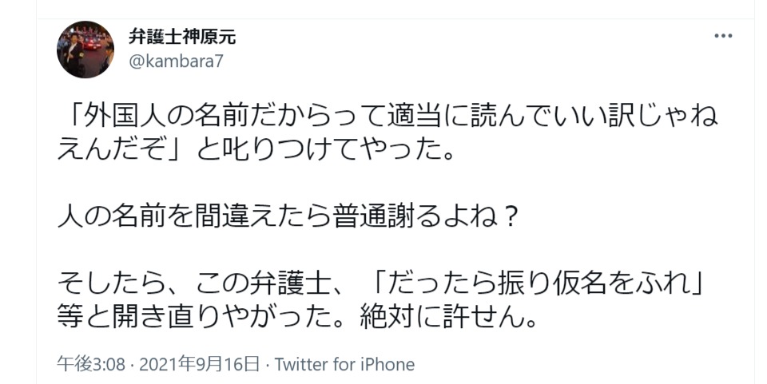Screen dimensions: 767x384
Task: Click the date 2021年9月16日
Action: click(x=200, y=365)
